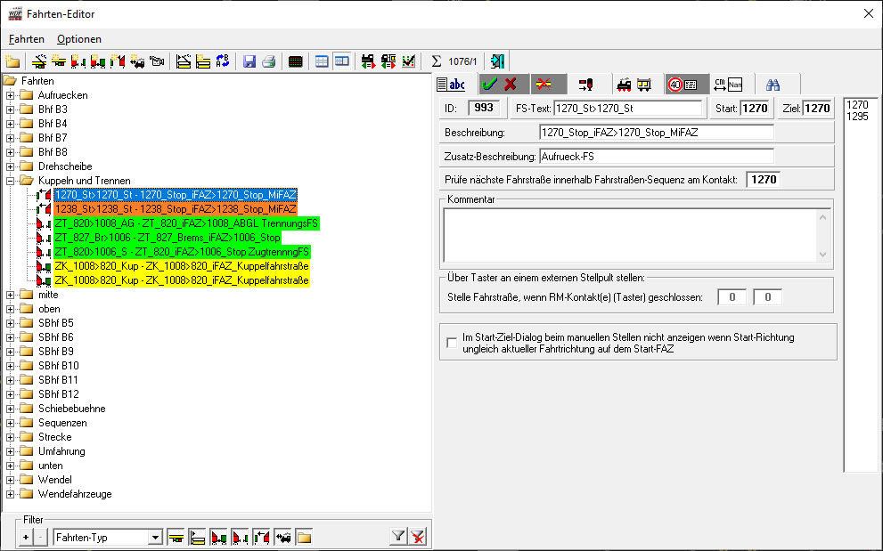883x551 pixels.
Task: Click the printer icon in toolbar
Action: (268, 61)
